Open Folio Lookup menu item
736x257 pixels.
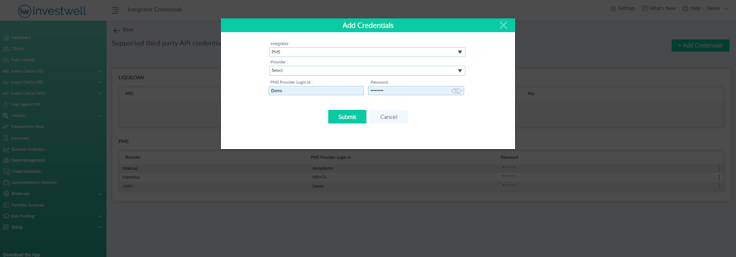pos(23,60)
